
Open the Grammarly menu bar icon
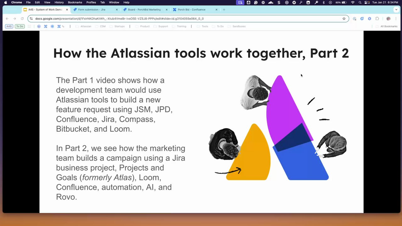click(x=256, y=3)
